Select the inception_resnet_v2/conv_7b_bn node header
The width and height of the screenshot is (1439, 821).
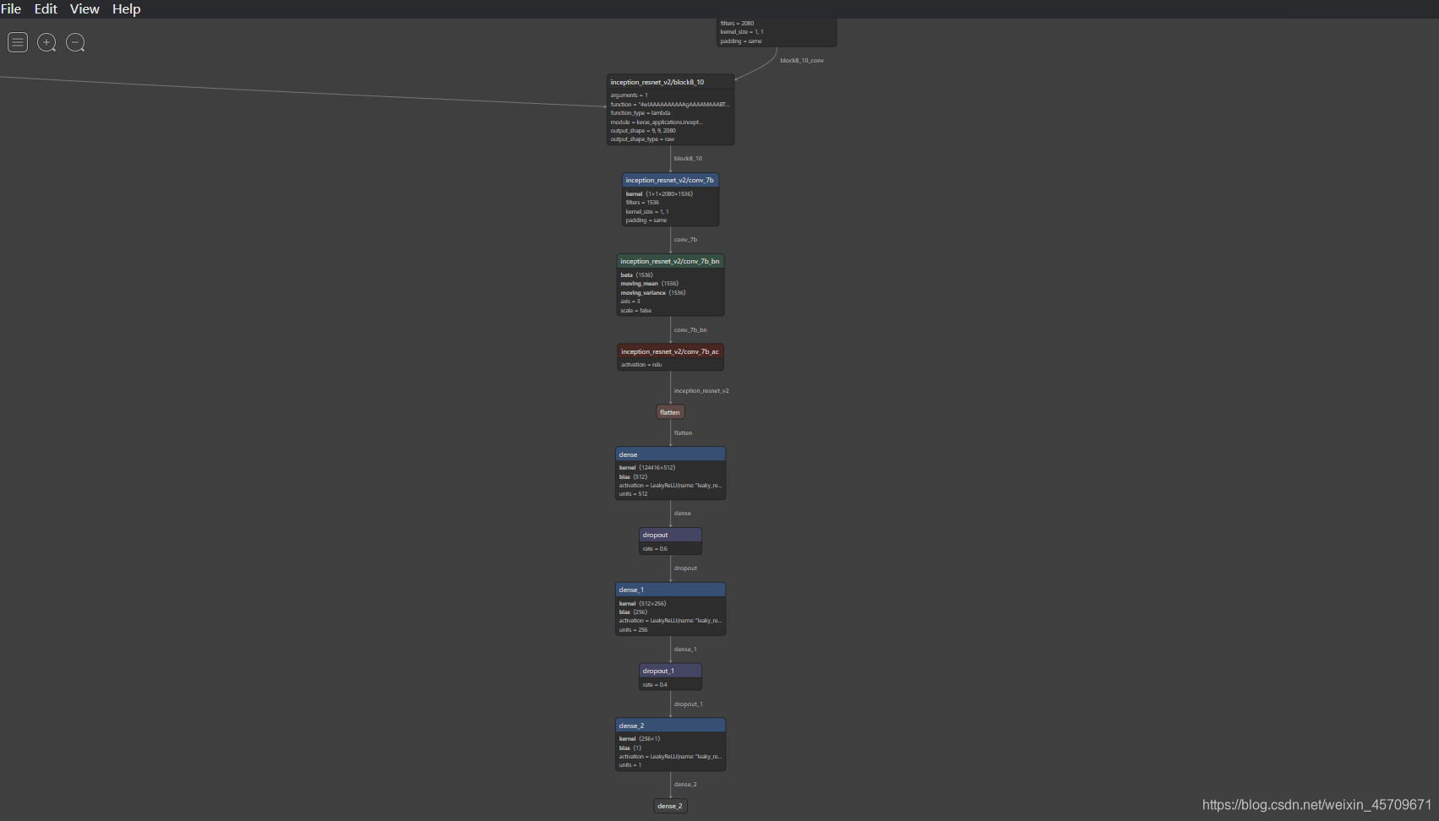click(x=670, y=261)
